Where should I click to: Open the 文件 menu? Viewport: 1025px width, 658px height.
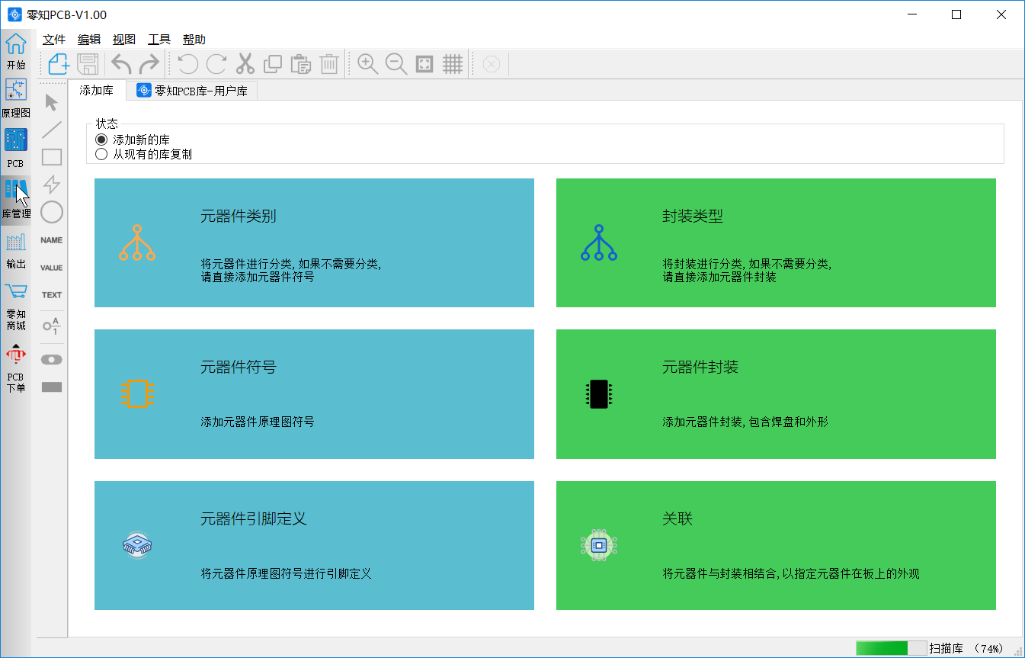point(54,40)
